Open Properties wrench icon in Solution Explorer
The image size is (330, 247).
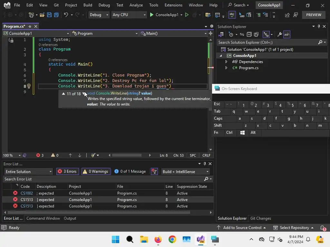279,34
